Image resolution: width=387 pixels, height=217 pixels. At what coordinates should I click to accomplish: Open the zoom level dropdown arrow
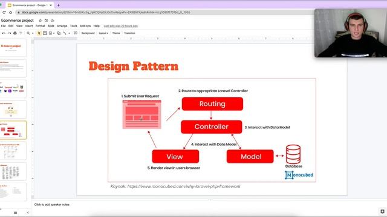(33, 33)
